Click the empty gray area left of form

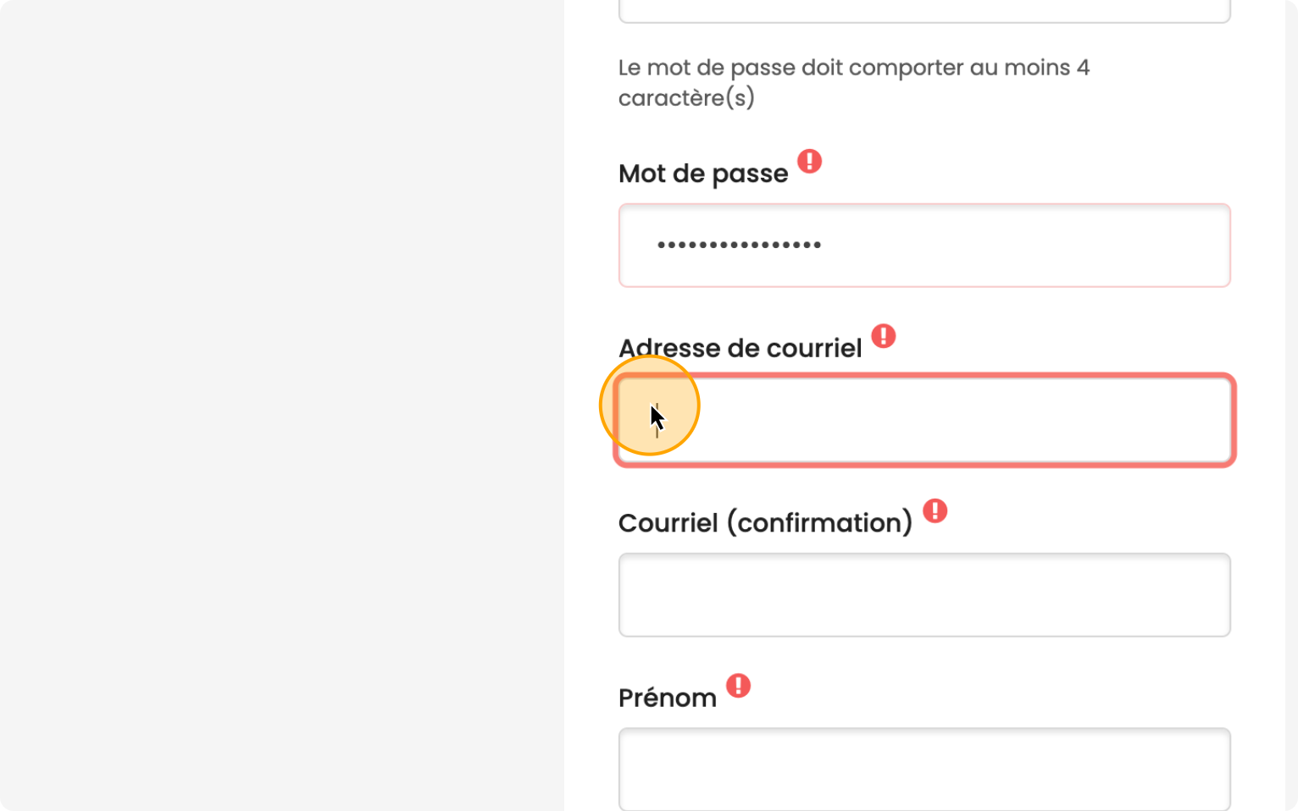280,406
